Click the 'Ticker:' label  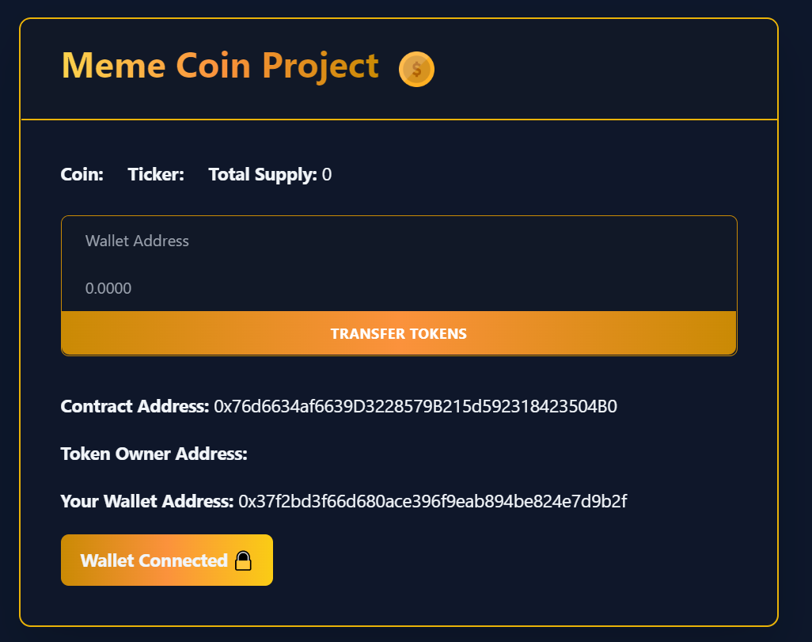click(155, 174)
